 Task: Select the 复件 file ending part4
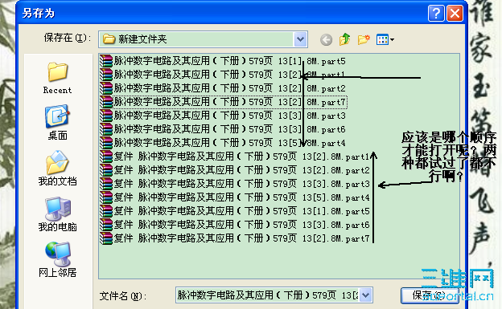tap(235, 197)
